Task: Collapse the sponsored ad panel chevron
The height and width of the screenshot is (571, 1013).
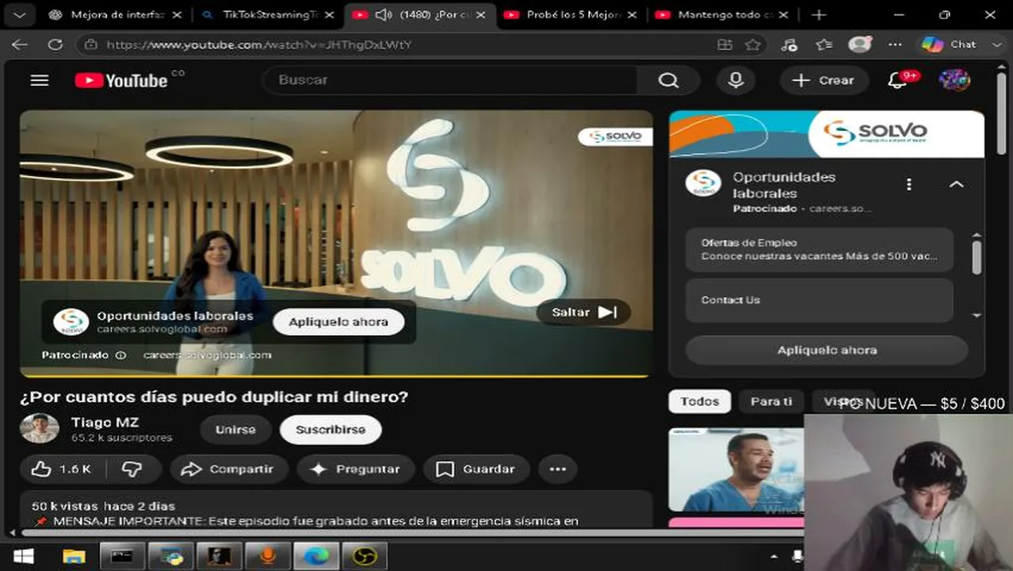Action: 957,184
